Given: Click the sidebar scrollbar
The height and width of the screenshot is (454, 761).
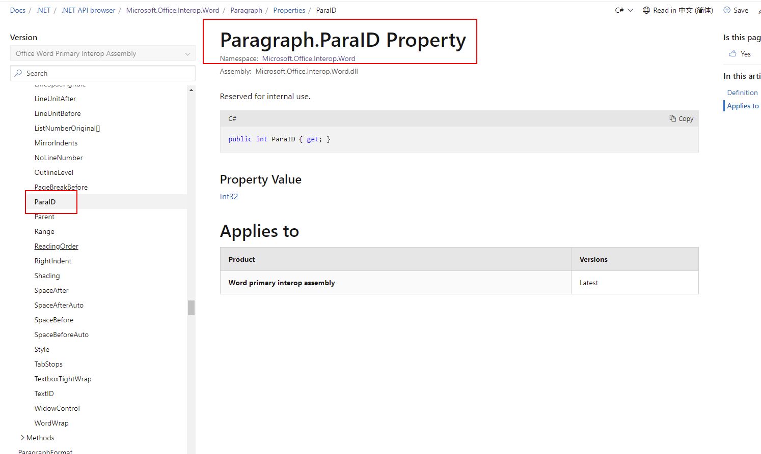Looking at the screenshot, I should click(x=191, y=308).
